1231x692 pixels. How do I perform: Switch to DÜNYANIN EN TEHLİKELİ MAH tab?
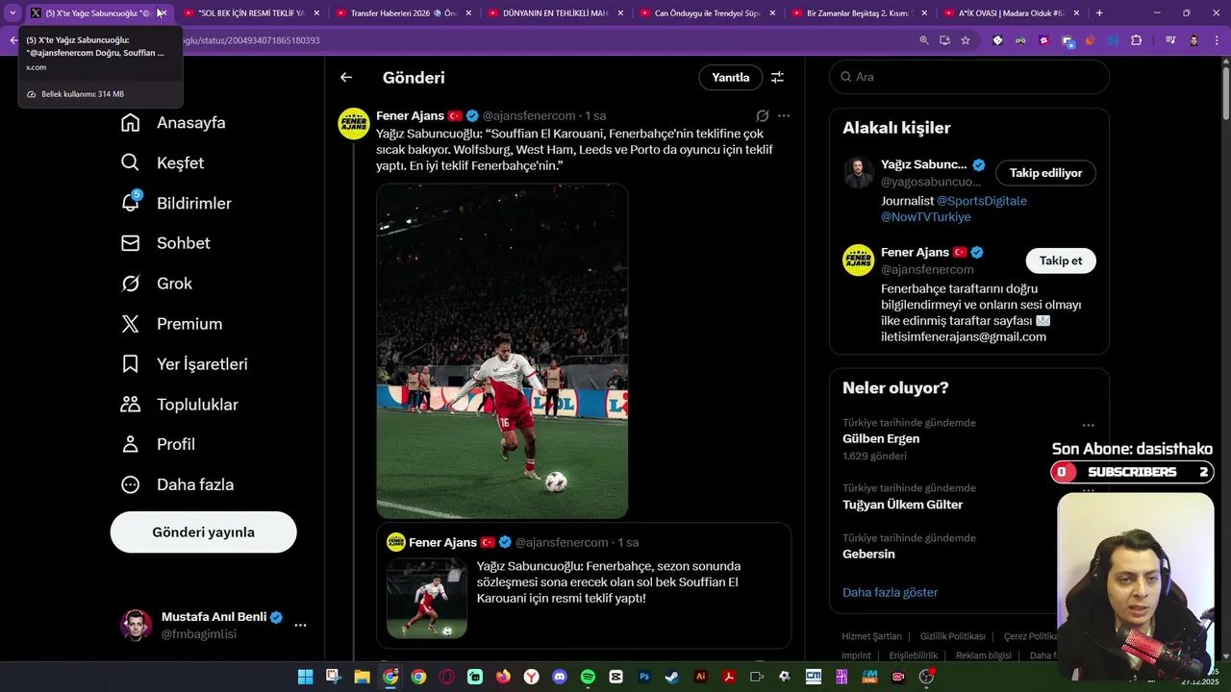click(x=556, y=13)
